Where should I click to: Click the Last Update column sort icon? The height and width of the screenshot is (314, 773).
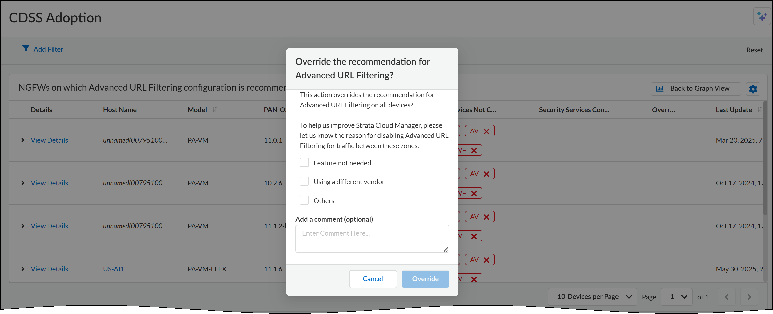coord(759,110)
